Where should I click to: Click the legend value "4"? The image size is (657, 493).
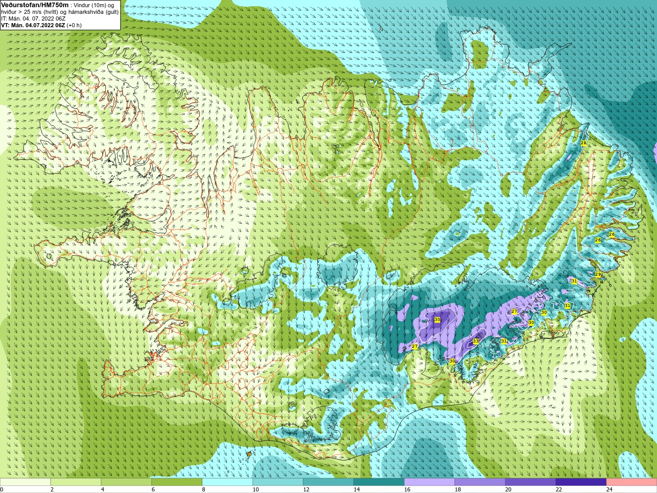pyautogui.click(x=103, y=489)
